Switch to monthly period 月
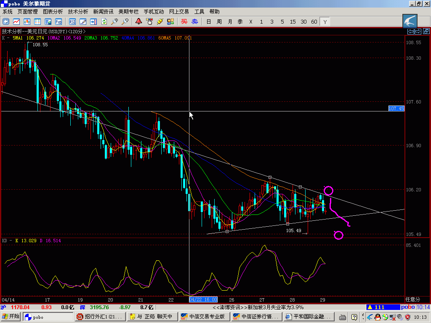The image size is (431, 323). tap(230, 22)
